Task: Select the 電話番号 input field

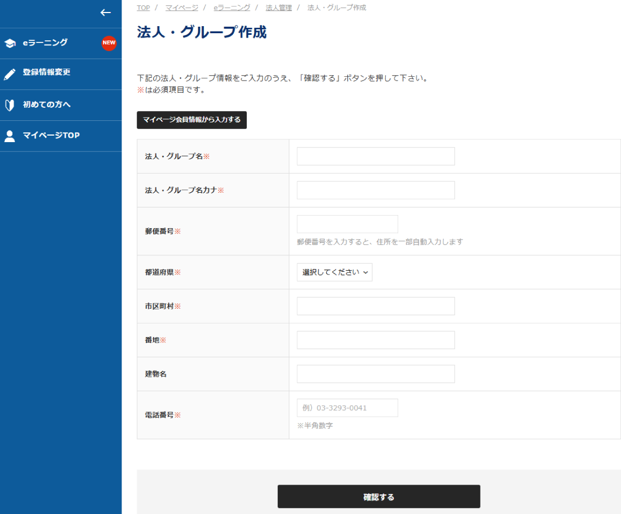Action: (x=347, y=408)
